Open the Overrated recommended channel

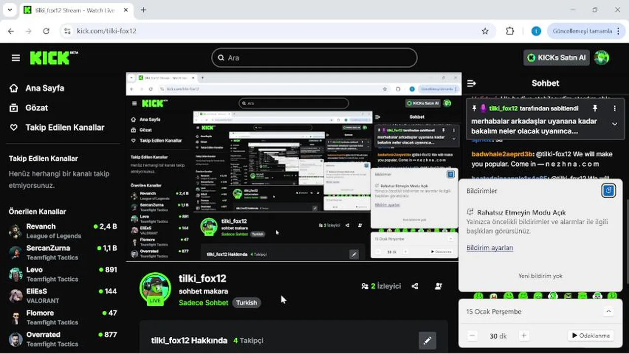click(63, 339)
